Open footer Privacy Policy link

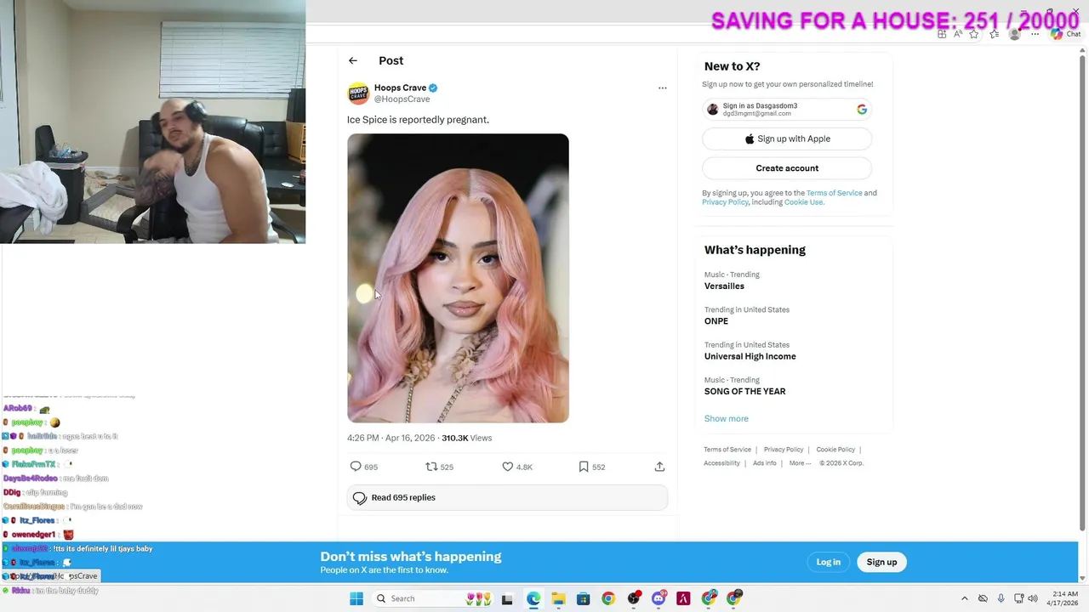click(784, 450)
